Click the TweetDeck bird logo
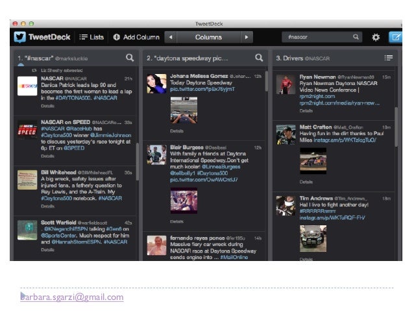Image resolution: width=414 pixels, height=311 pixels. tap(20, 37)
